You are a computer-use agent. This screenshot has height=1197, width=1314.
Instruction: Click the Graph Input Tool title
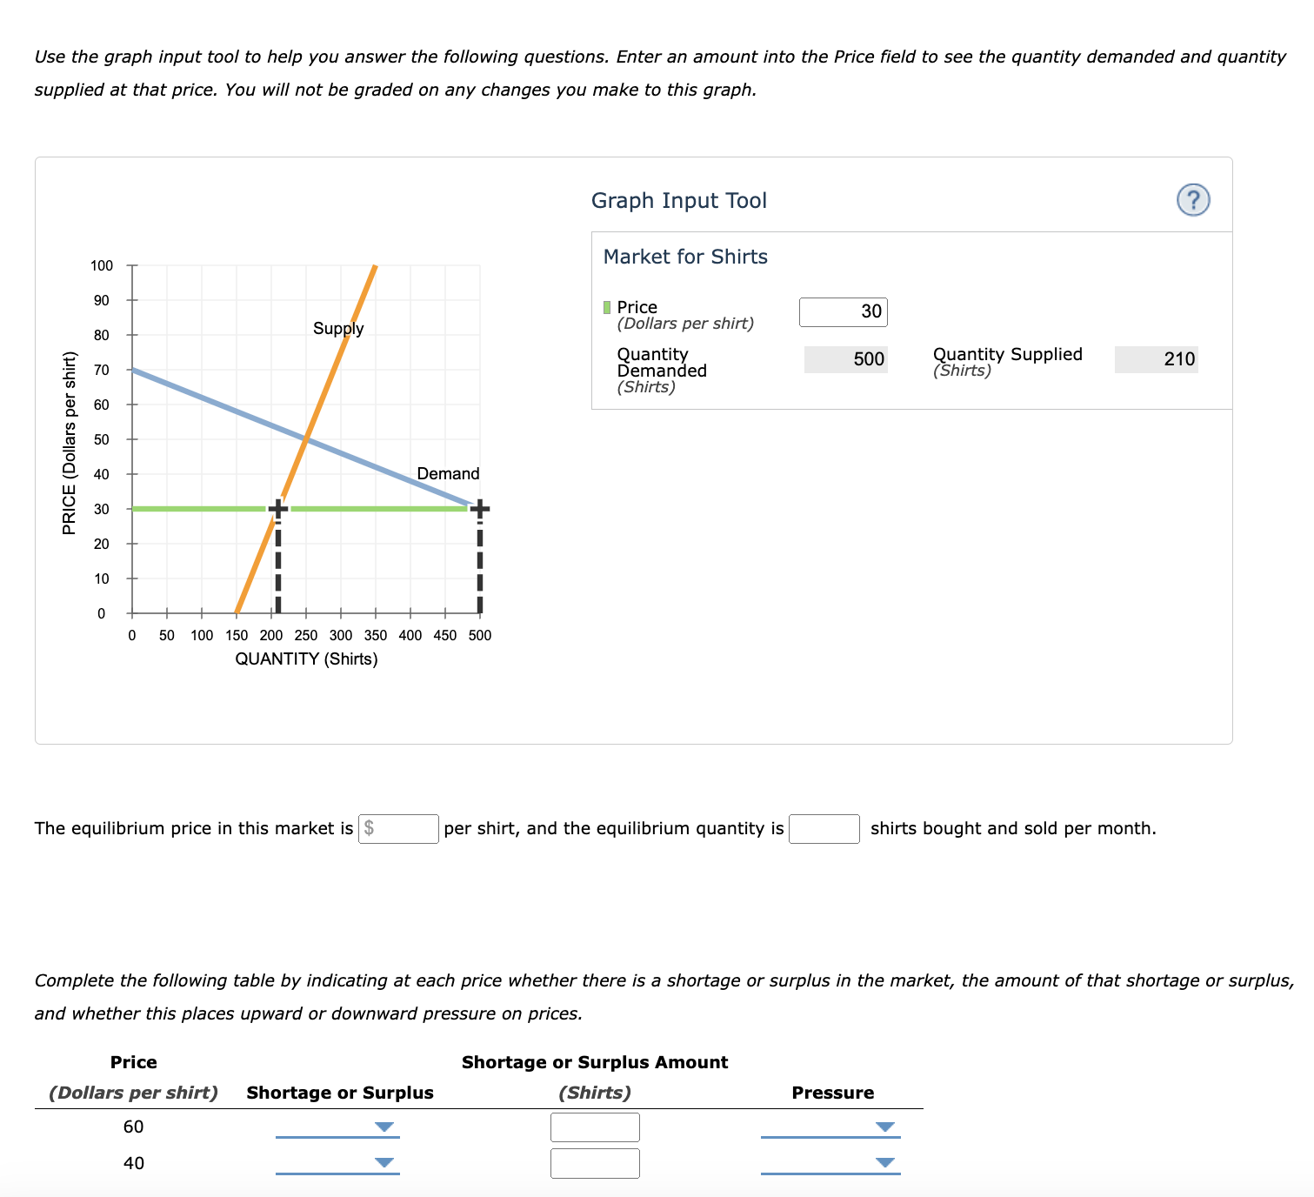tap(678, 199)
